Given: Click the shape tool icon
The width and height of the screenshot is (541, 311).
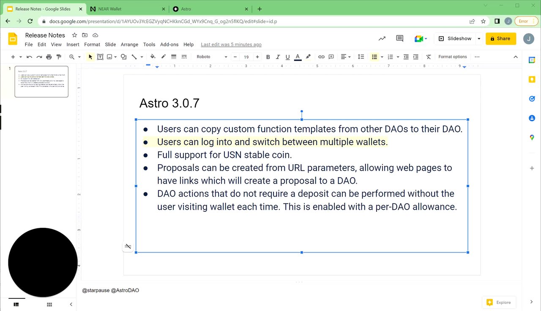Looking at the screenshot, I should (123, 57).
